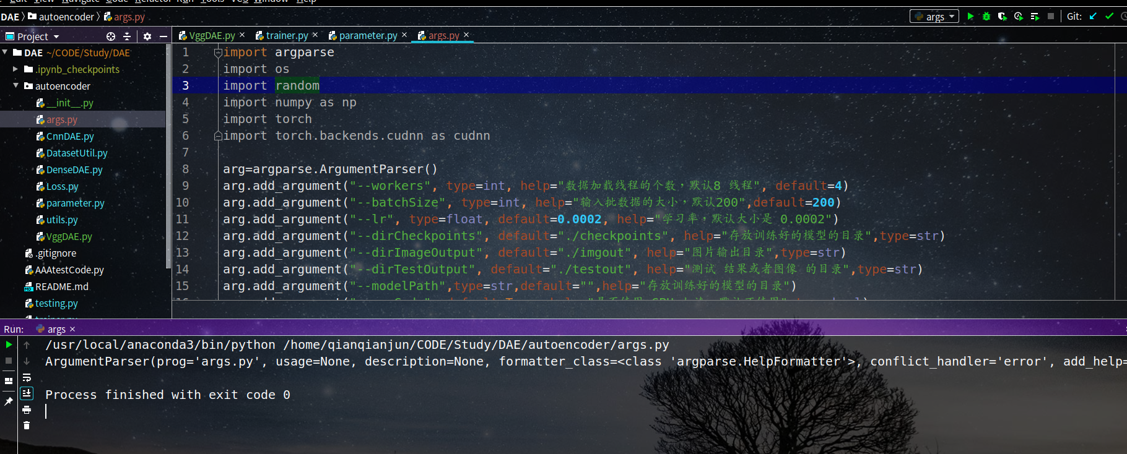Update project via blue Git arrow
The width and height of the screenshot is (1127, 454).
click(1093, 17)
